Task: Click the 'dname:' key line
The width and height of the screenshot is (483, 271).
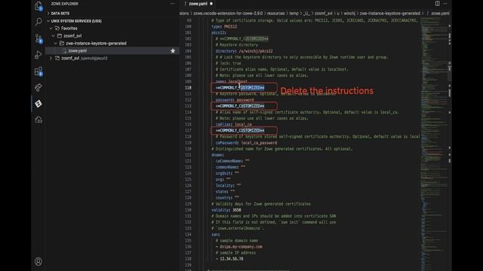Action: coord(218,155)
